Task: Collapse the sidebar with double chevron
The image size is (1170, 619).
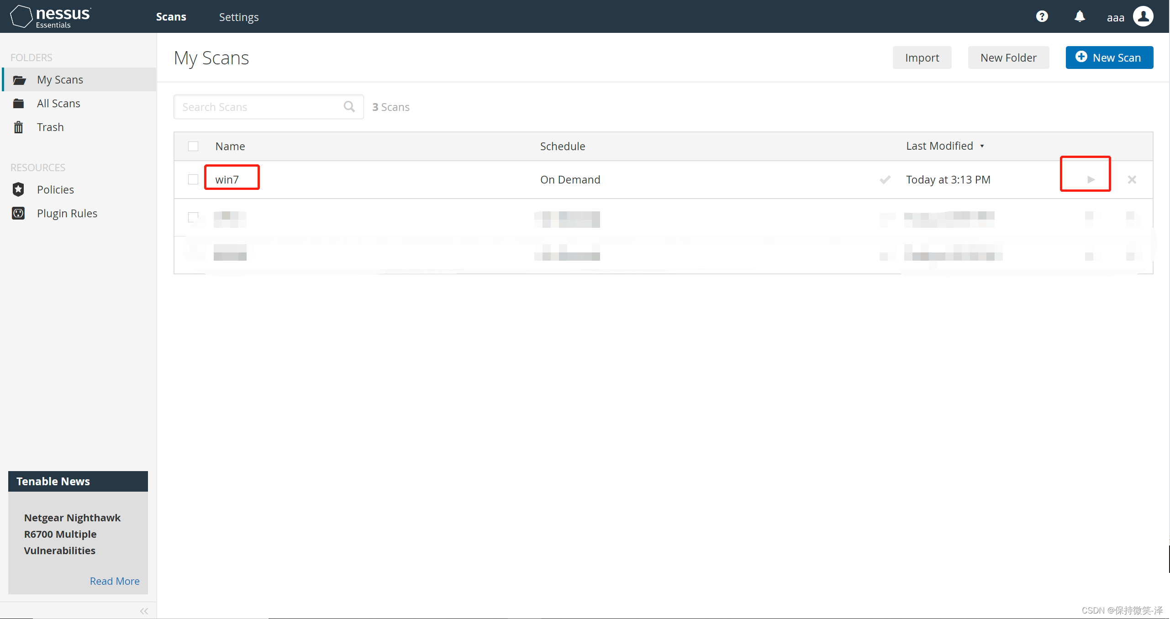Action: (x=144, y=611)
